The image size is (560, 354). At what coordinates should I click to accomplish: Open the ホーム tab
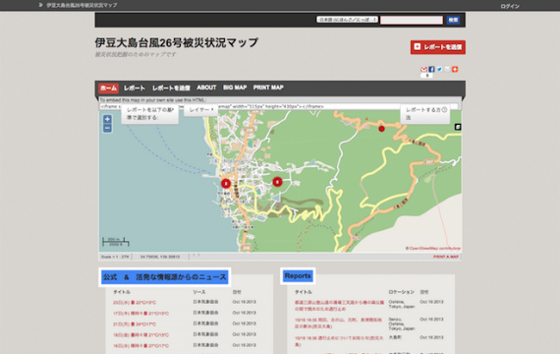(x=109, y=88)
